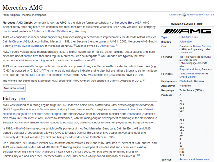Viewport: 217px width, 162px height.
Task: Click citation [6] after Mercedes-AMG GmbH renaming
Action: (x=61, y=146)
